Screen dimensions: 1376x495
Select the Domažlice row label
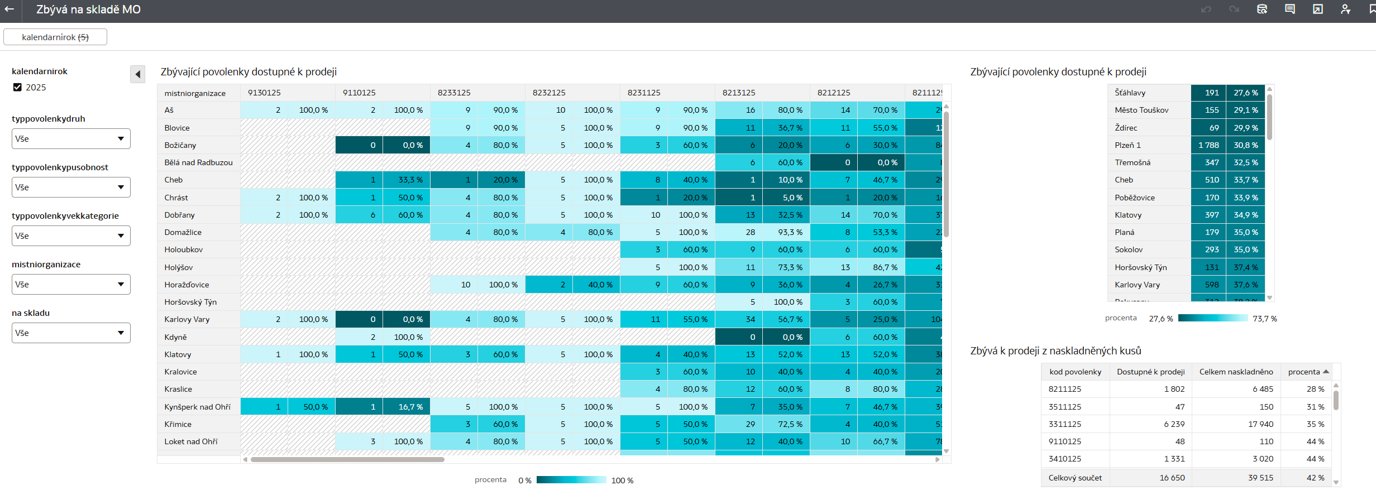pyautogui.click(x=199, y=232)
